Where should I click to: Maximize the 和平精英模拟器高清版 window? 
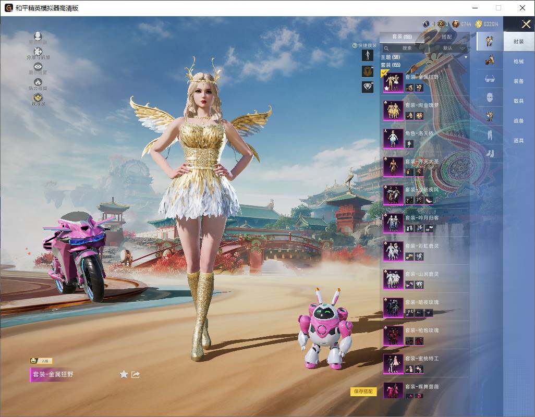(498, 8)
